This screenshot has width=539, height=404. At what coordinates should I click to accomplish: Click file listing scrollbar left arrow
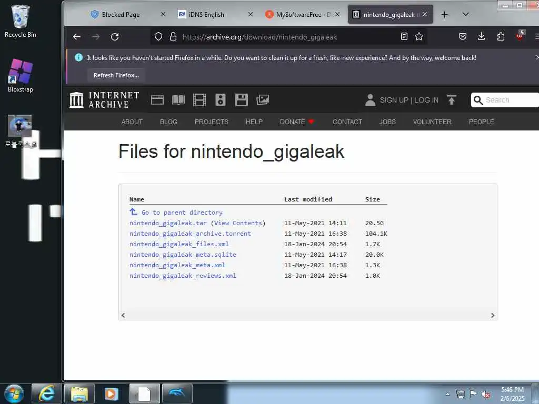[123, 316]
